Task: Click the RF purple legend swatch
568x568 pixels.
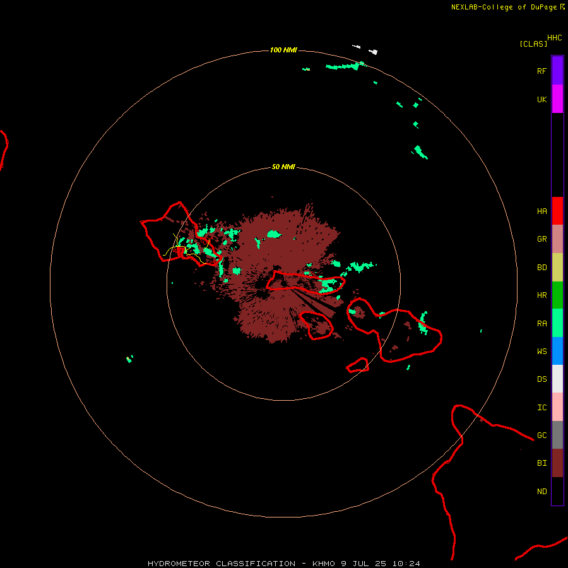Action: click(557, 71)
